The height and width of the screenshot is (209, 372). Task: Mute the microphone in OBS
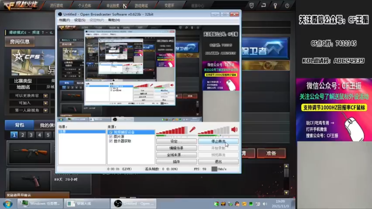tap(193, 130)
